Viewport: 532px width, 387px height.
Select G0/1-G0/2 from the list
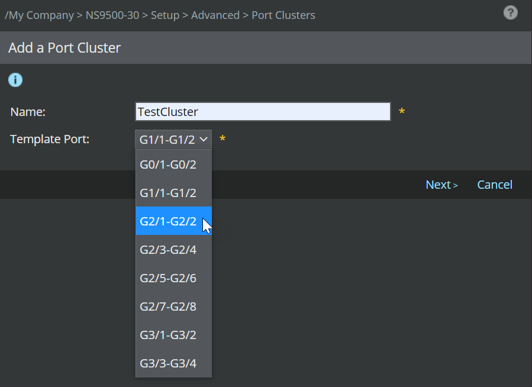174,165
